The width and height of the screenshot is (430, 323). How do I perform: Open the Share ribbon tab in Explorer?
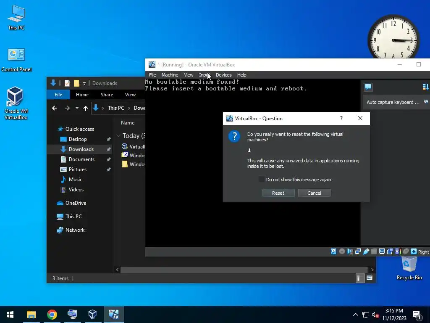[107, 95]
